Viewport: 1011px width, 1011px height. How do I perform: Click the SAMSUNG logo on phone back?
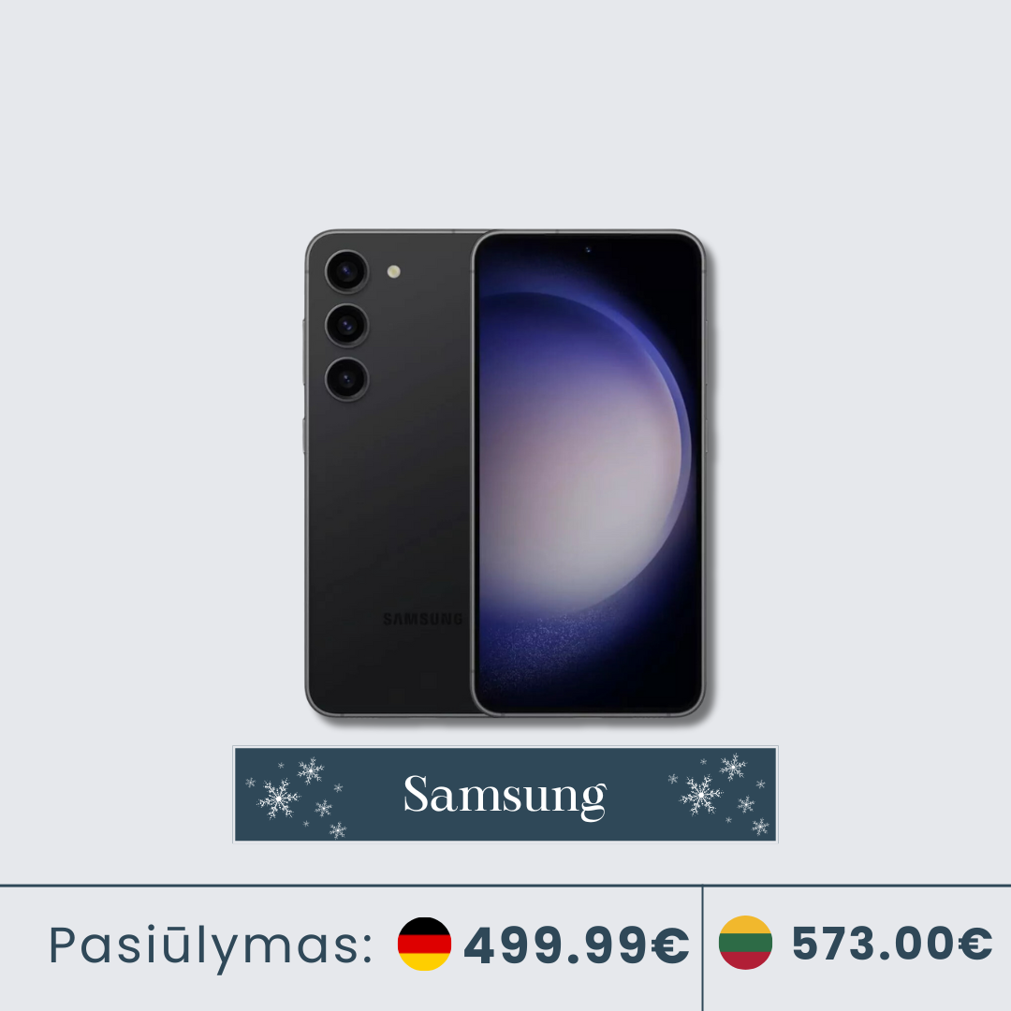tap(423, 619)
